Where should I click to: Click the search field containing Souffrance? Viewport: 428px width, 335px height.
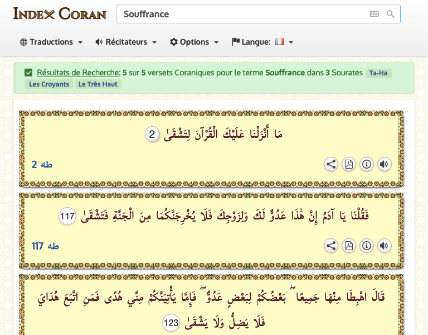click(x=240, y=14)
